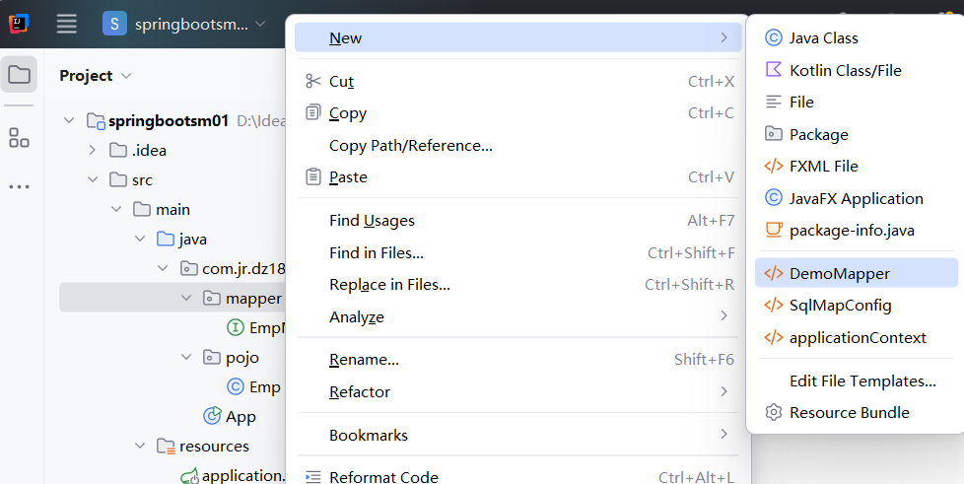This screenshot has height=484, width=964.
Task: Open the New submenu
Action: click(x=518, y=37)
